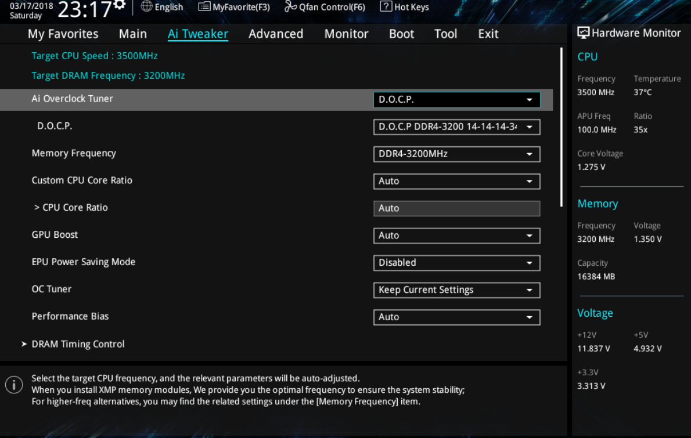Click +12V reading 11.837 V
691x438 pixels.
(593, 349)
